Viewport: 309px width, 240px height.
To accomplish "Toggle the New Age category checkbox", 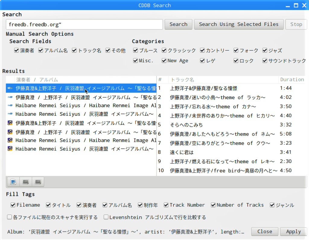I will coord(164,61).
